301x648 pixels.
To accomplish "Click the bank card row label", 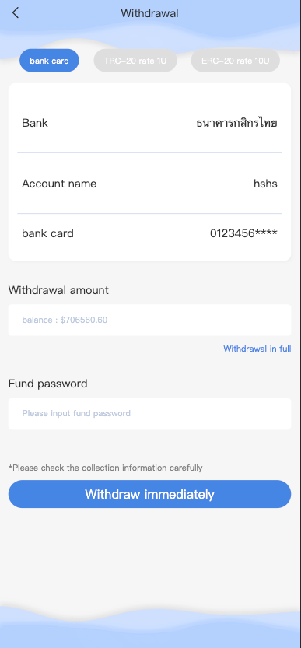I will click(47, 233).
